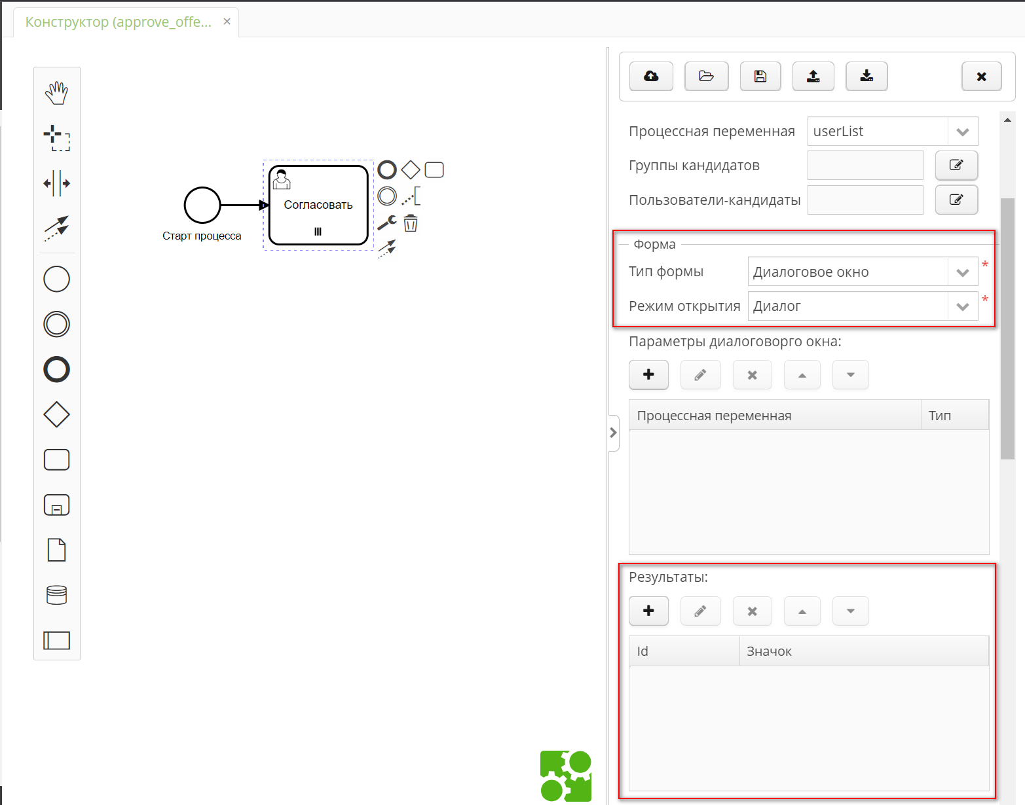Pick the start event circle from palette
This screenshot has width=1025, height=805.
click(x=56, y=279)
